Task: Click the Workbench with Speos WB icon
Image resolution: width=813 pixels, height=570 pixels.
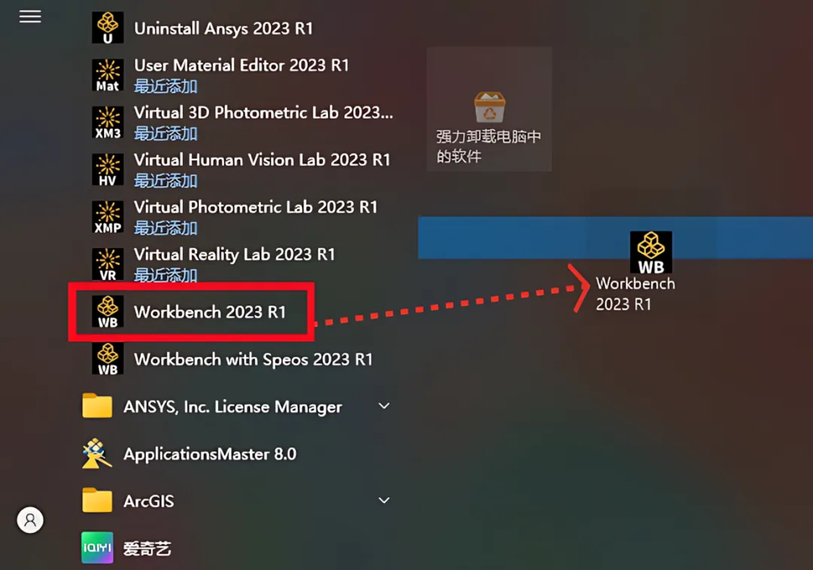Action: (x=108, y=359)
